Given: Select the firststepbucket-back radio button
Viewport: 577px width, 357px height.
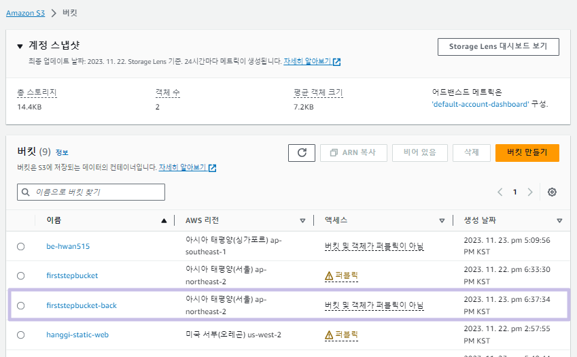Looking at the screenshot, I should [x=20, y=305].
